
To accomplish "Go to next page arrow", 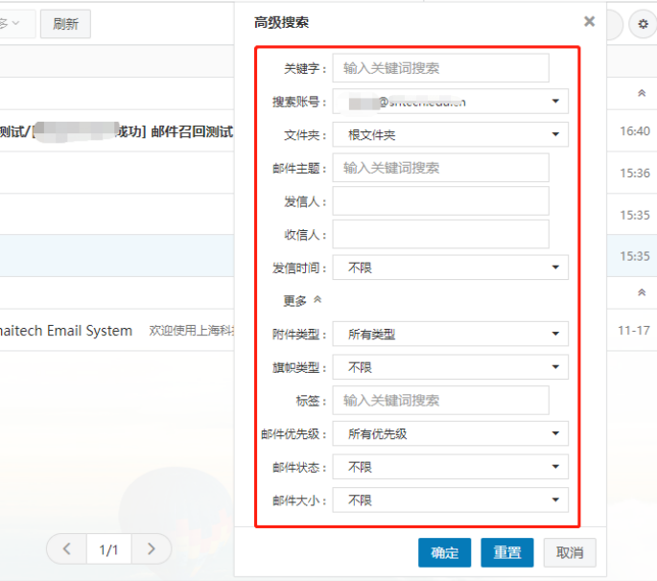I will click(x=152, y=548).
